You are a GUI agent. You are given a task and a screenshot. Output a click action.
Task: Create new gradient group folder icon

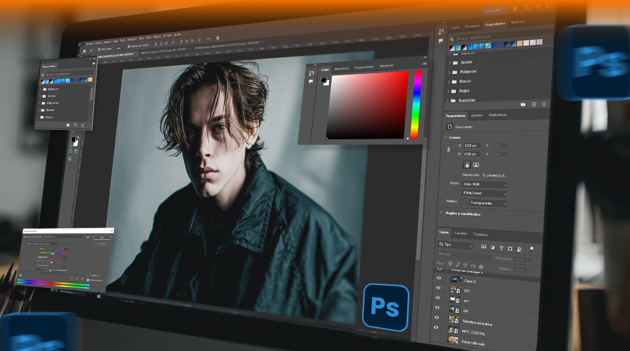point(523,104)
